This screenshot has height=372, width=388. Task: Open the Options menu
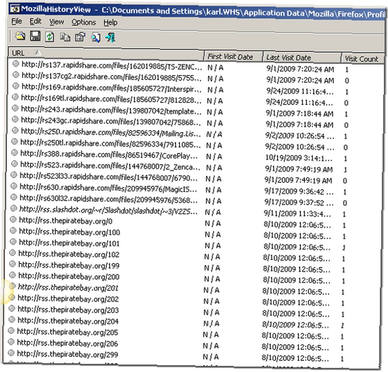(x=84, y=22)
